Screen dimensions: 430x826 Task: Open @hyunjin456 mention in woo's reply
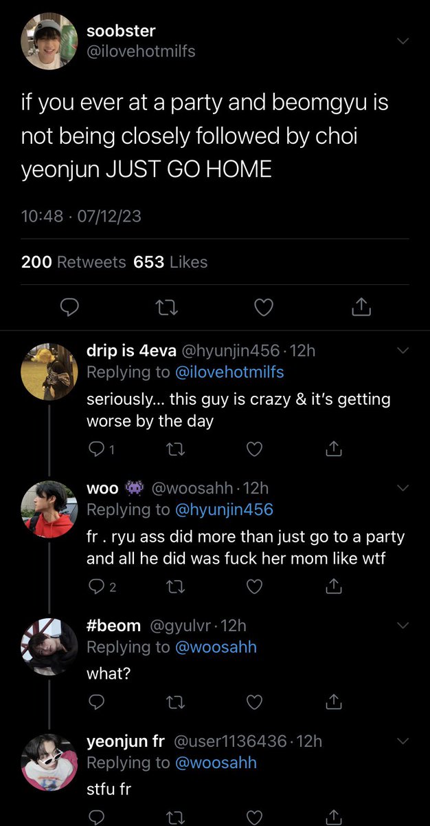[225, 509]
